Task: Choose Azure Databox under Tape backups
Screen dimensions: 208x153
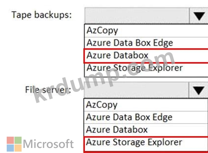Action: coord(146,56)
